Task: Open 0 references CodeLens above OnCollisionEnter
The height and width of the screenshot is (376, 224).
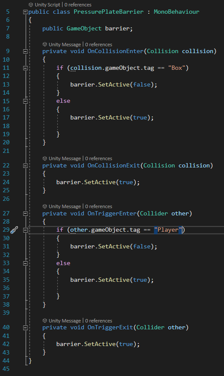Action: 99,45
